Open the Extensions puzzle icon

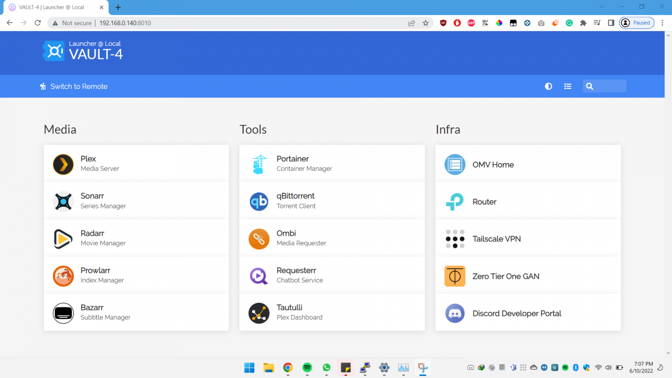[x=583, y=23]
